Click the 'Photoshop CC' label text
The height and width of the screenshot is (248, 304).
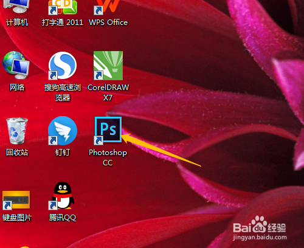click(108, 157)
